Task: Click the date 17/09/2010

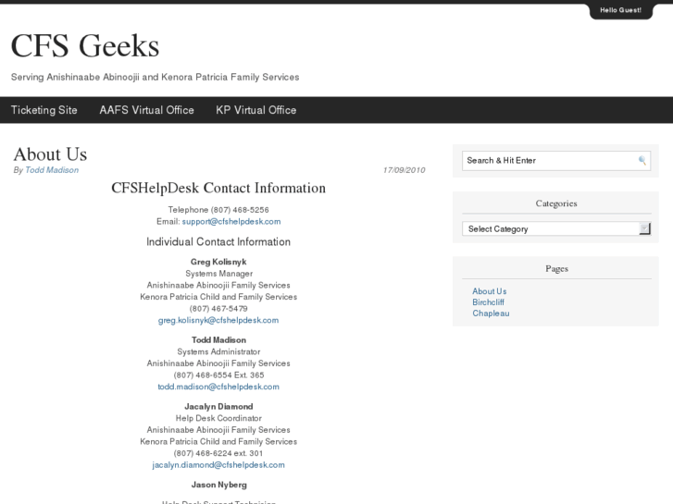Action: 404,170
